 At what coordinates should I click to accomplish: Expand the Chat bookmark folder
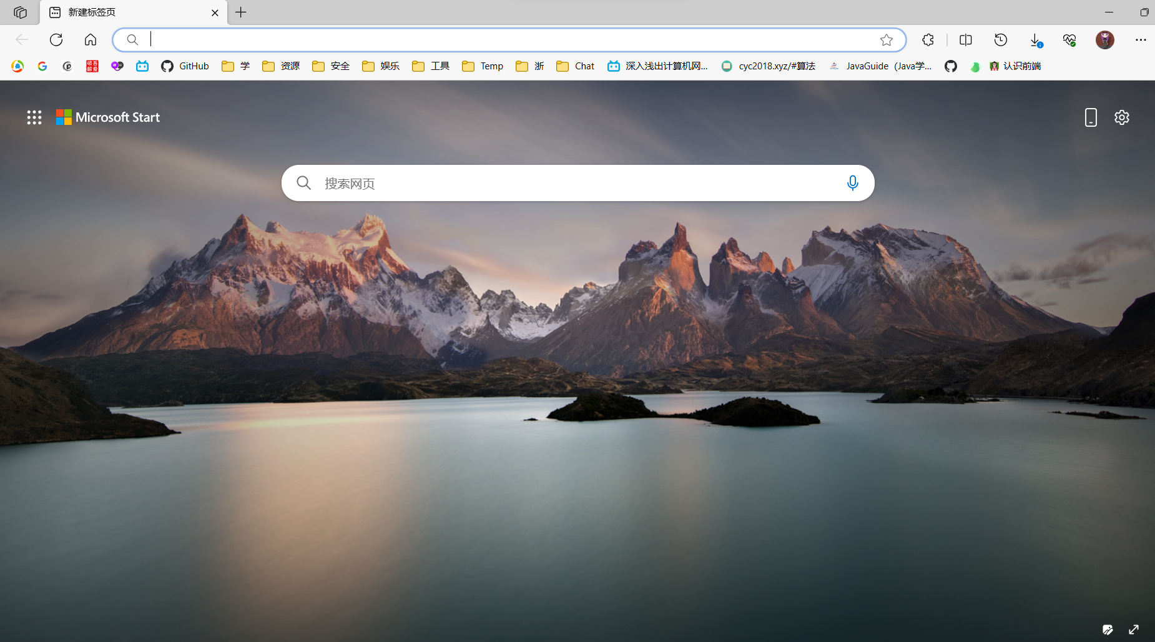click(575, 66)
